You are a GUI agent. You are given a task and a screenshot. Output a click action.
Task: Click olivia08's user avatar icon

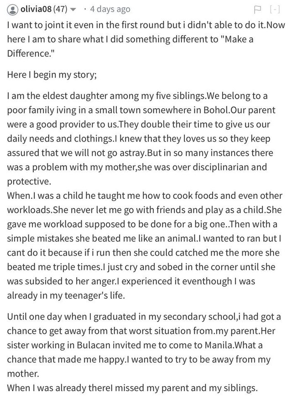click(x=12, y=10)
